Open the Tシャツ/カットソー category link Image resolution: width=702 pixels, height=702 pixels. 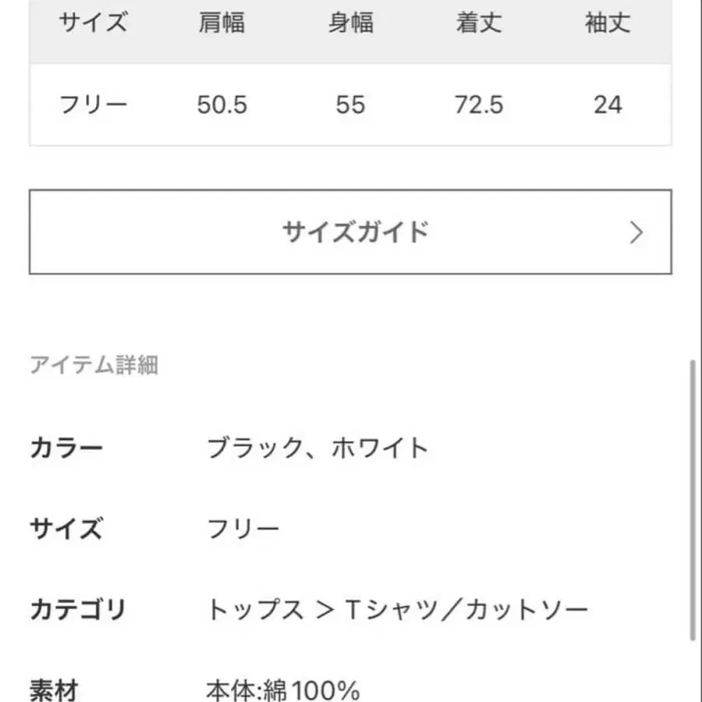coord(466,609)
